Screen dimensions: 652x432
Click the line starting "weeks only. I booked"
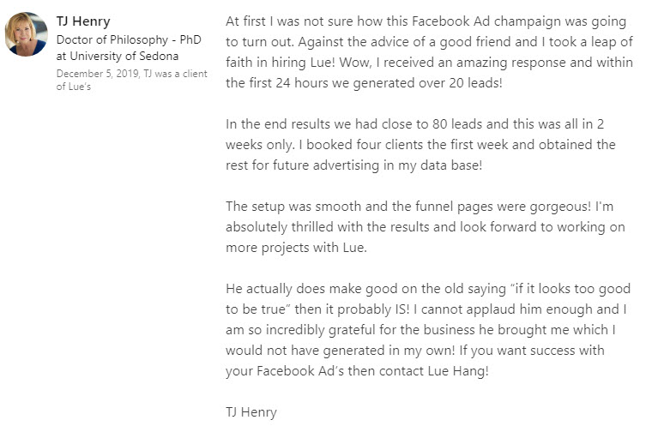coord(420,145)
